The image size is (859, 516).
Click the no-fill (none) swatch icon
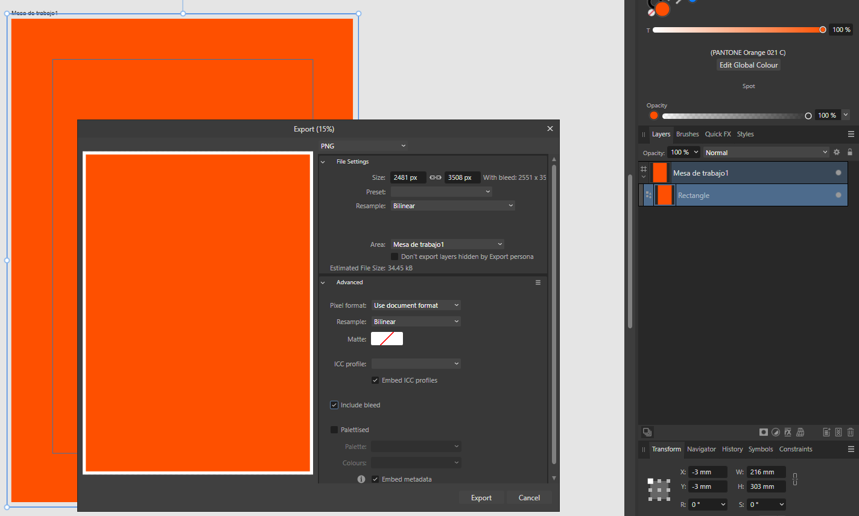click(x=651, y=12)
